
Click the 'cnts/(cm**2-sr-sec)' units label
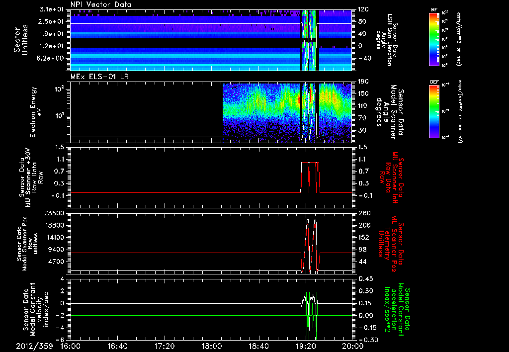pyautogui.click(x=458, y=39)
